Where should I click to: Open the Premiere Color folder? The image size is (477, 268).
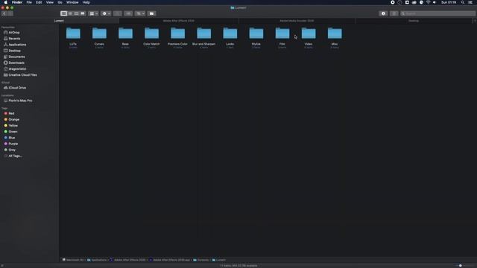177,33
